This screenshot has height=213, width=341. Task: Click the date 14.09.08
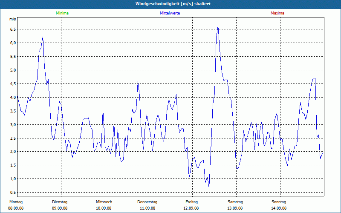(279, 208)
